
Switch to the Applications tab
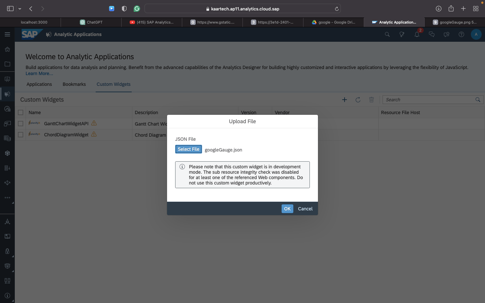39,84
